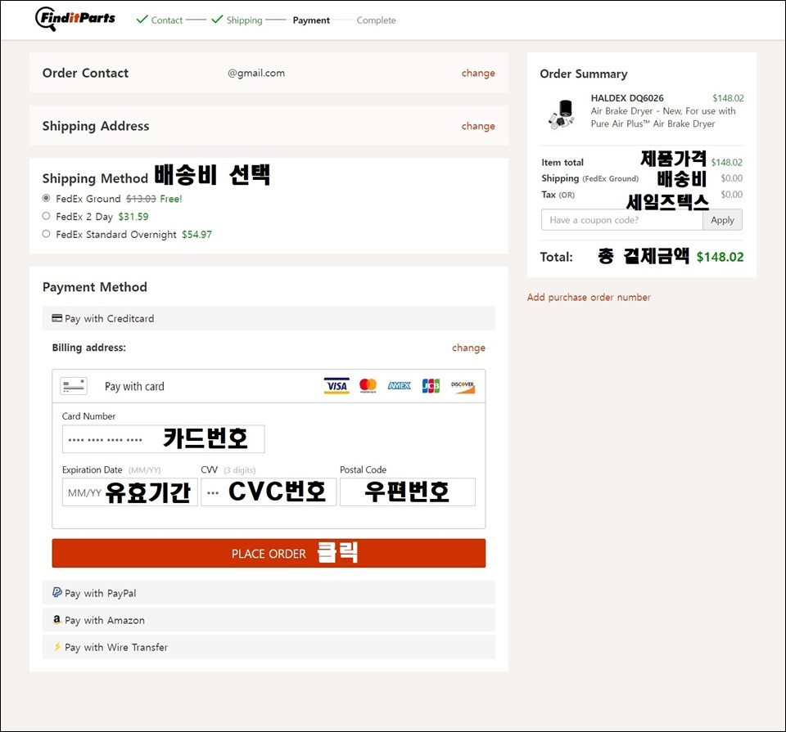The image size is (786, 732).
Task: Click the AMEX card icon
Action: tap(399, 385)
